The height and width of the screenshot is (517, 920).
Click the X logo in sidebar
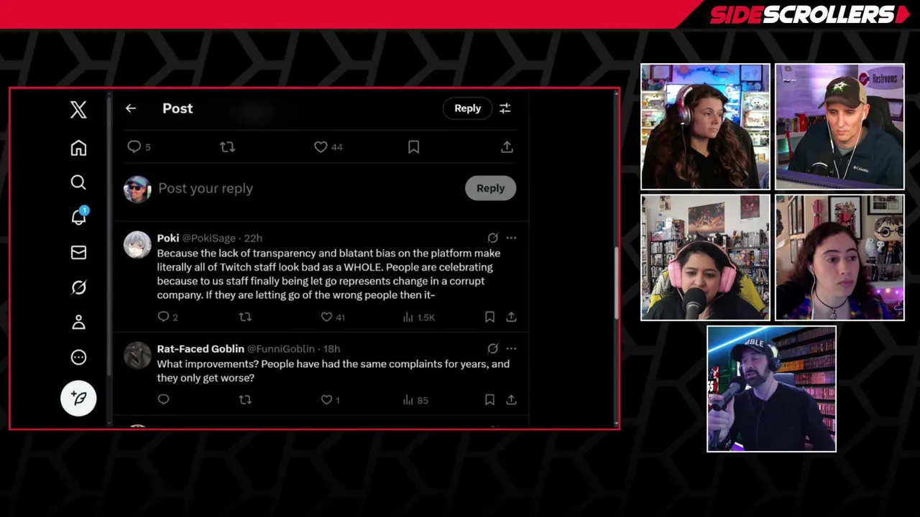coord(78,109)
